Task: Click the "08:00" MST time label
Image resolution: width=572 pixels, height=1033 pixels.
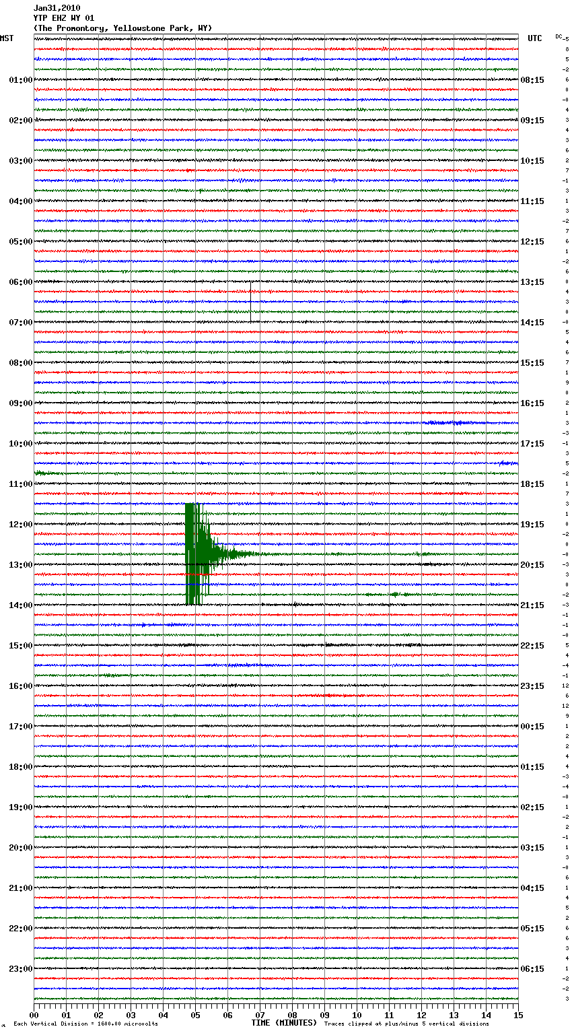Action: click(x=21, y=363)
